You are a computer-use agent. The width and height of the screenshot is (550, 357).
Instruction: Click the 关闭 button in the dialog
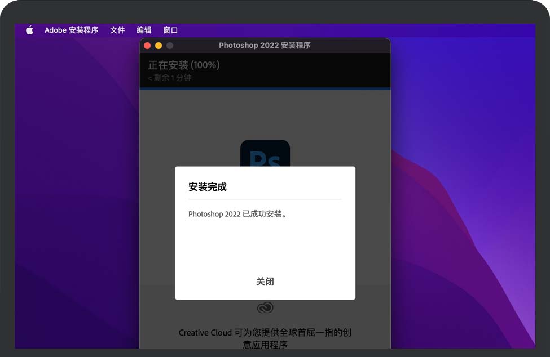click(265, 282)
